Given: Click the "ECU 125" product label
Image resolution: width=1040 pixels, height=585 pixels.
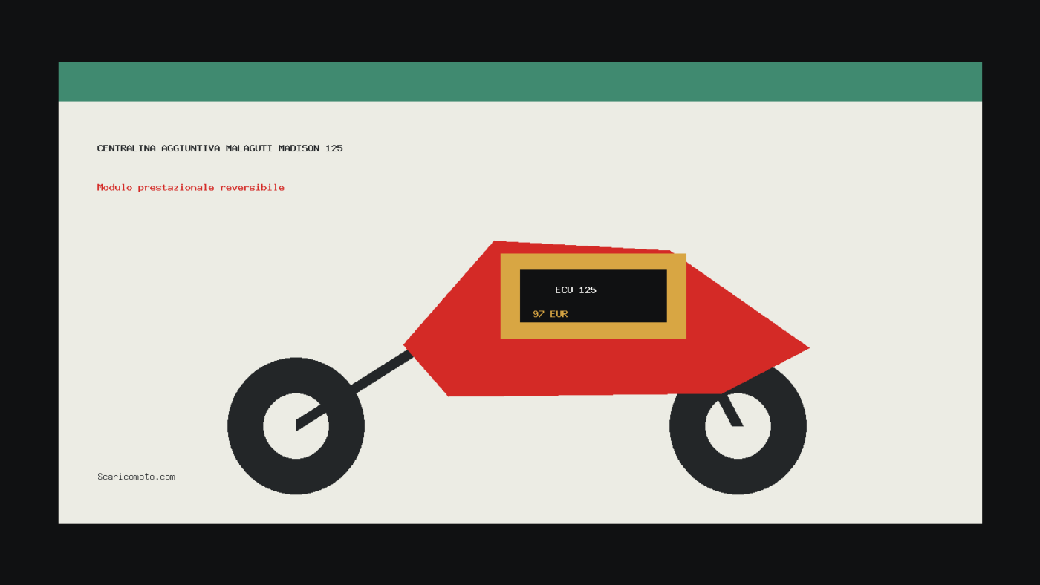Looking at the screenshot, I should point(576,290).
